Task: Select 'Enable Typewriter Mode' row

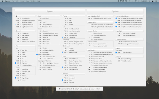Action: point(73,65)
